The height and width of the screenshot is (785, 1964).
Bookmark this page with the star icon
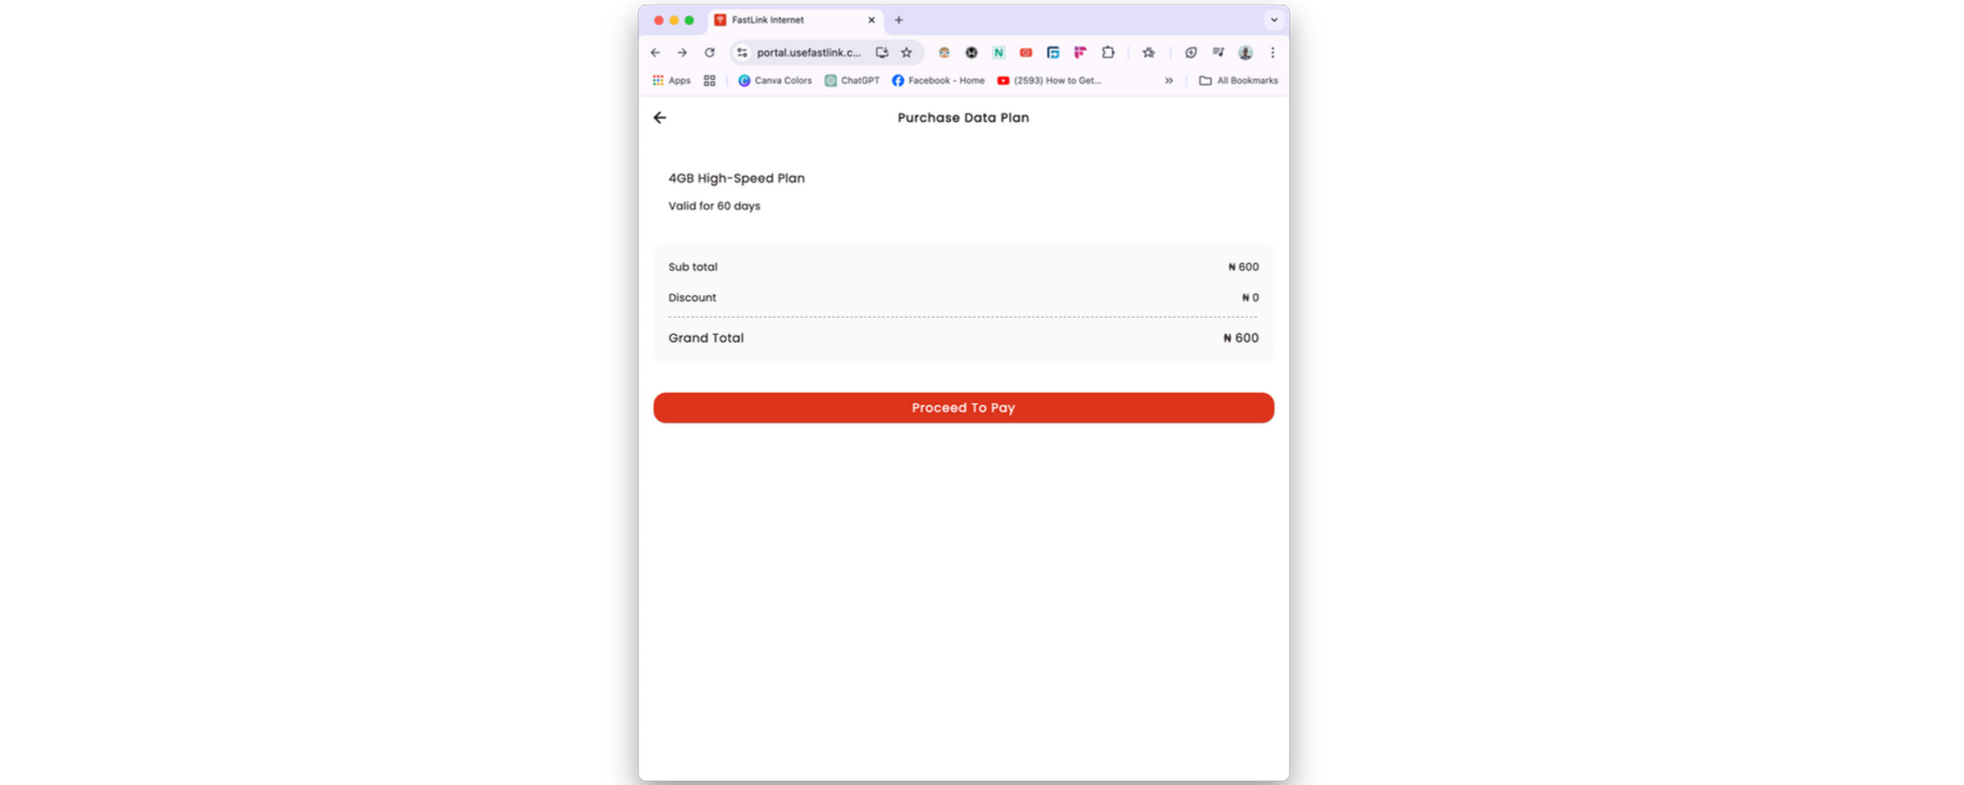point(907,53)
